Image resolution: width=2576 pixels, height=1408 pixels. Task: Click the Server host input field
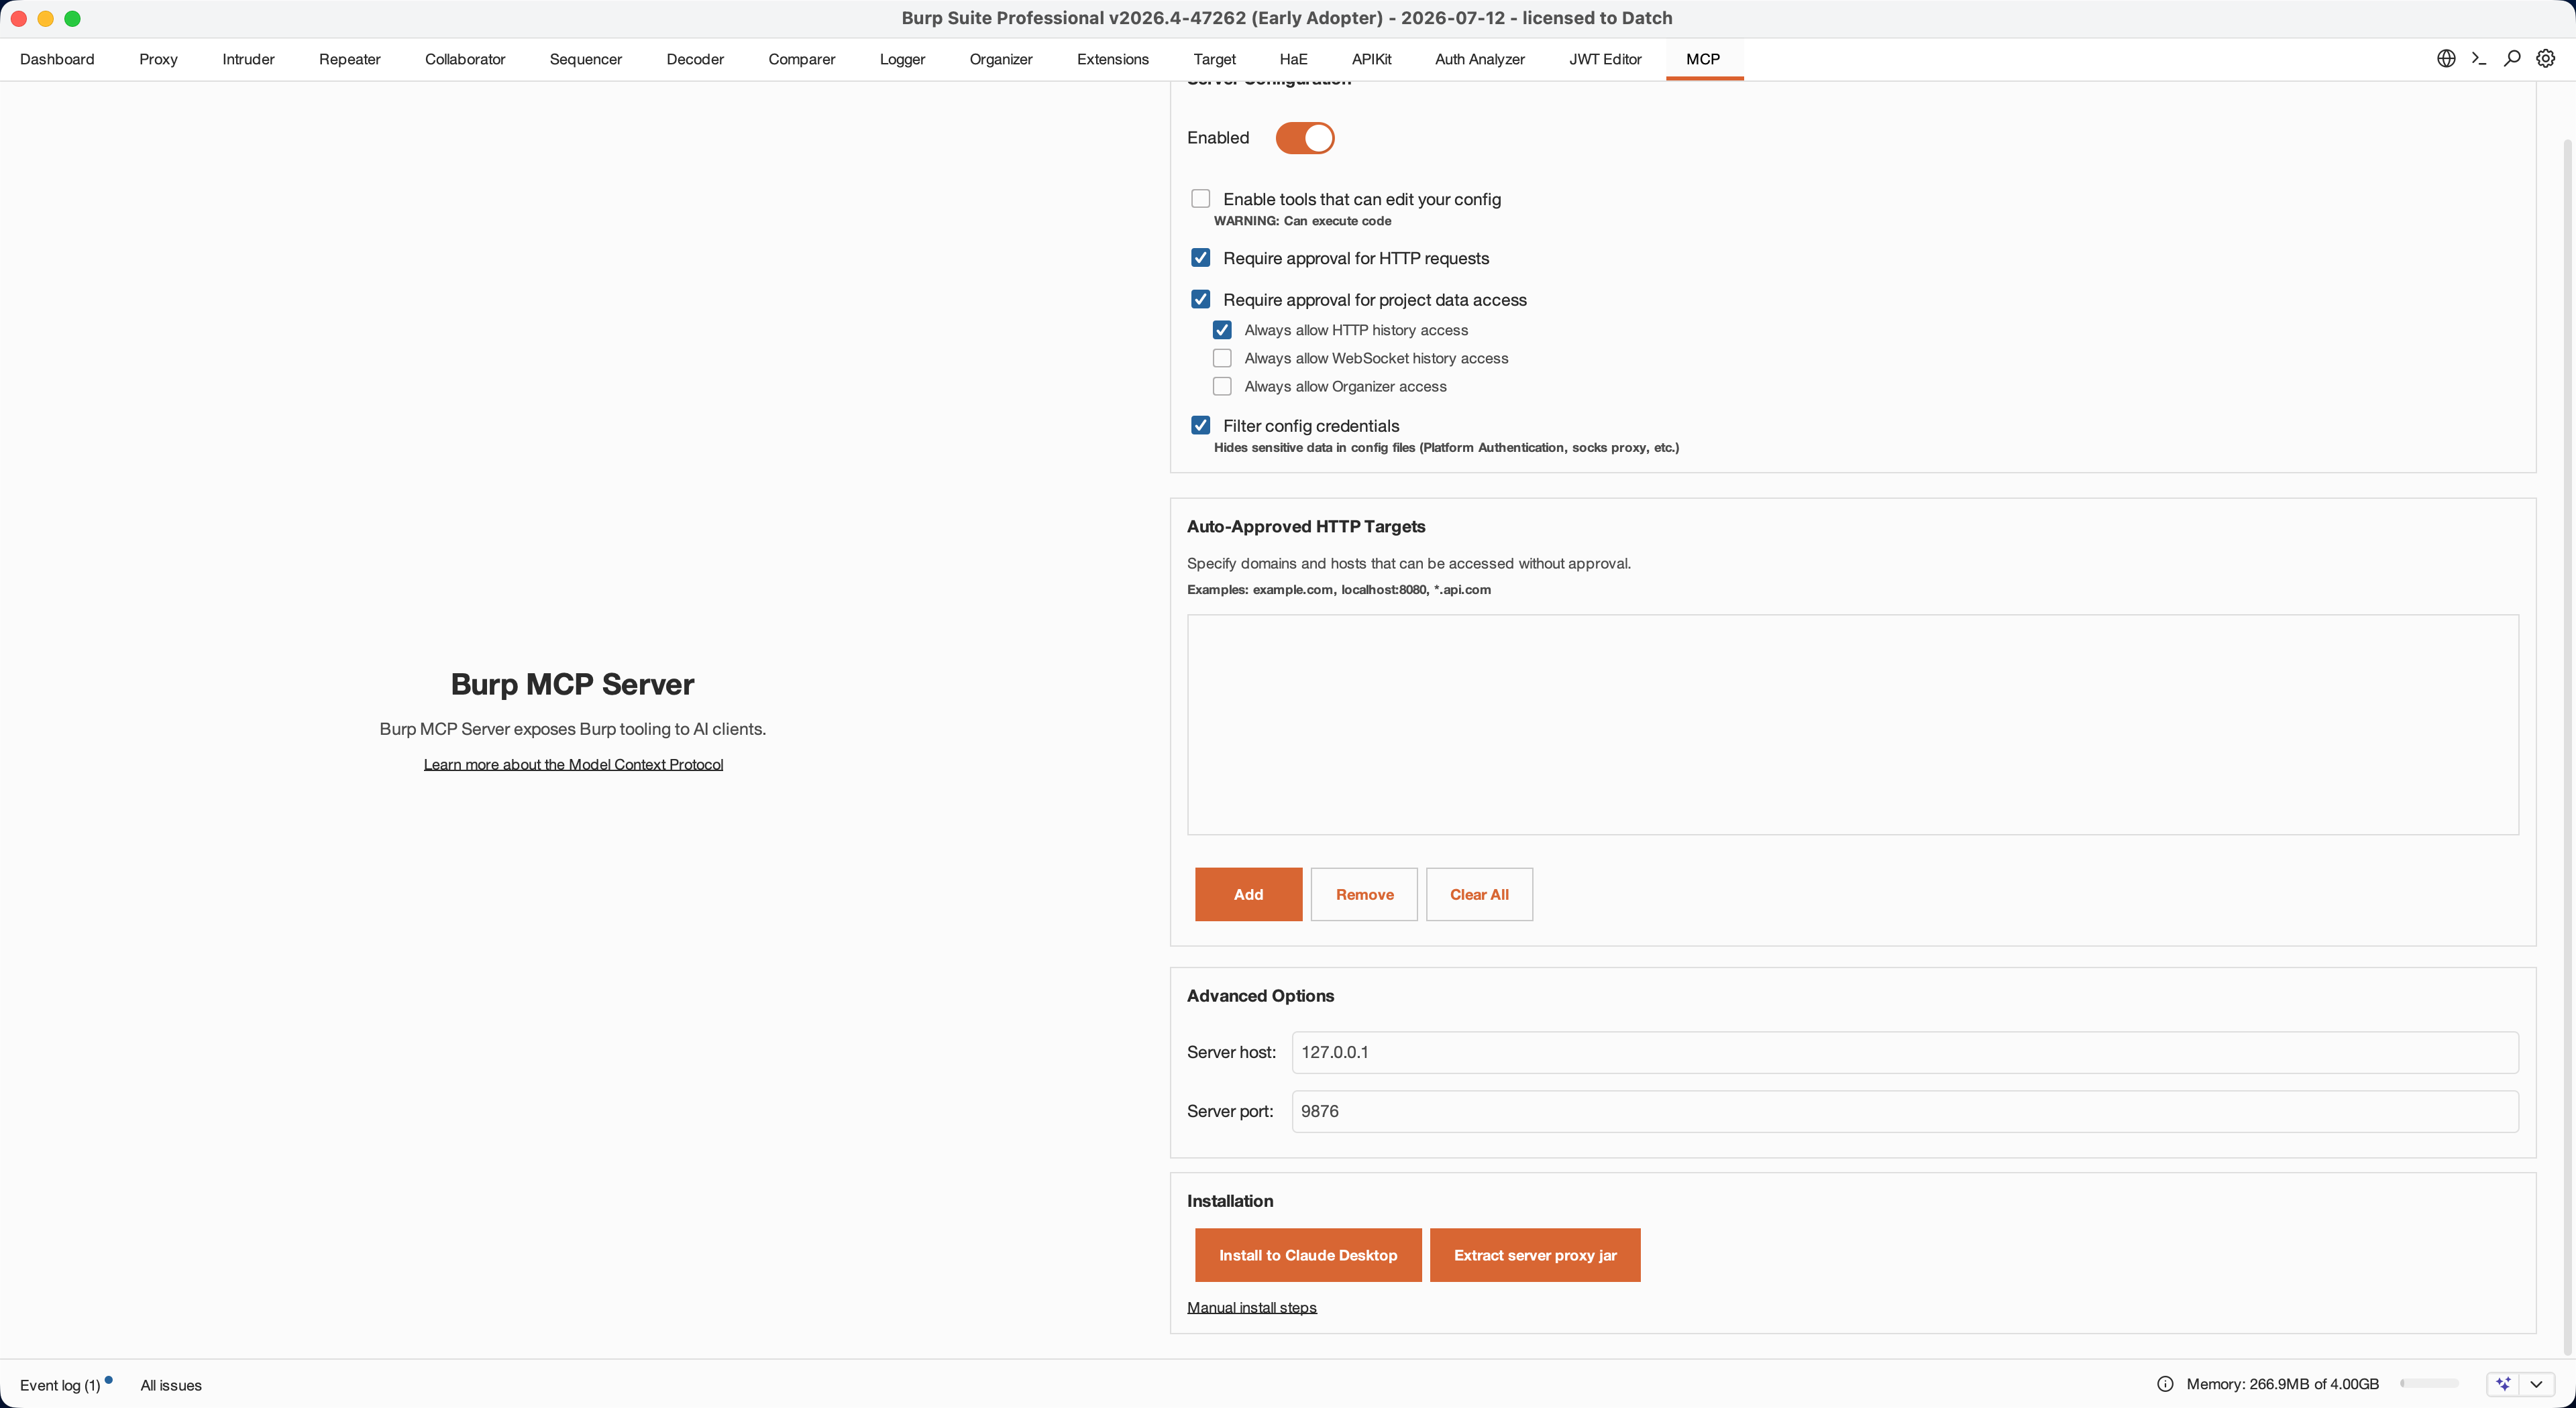1905,1052
